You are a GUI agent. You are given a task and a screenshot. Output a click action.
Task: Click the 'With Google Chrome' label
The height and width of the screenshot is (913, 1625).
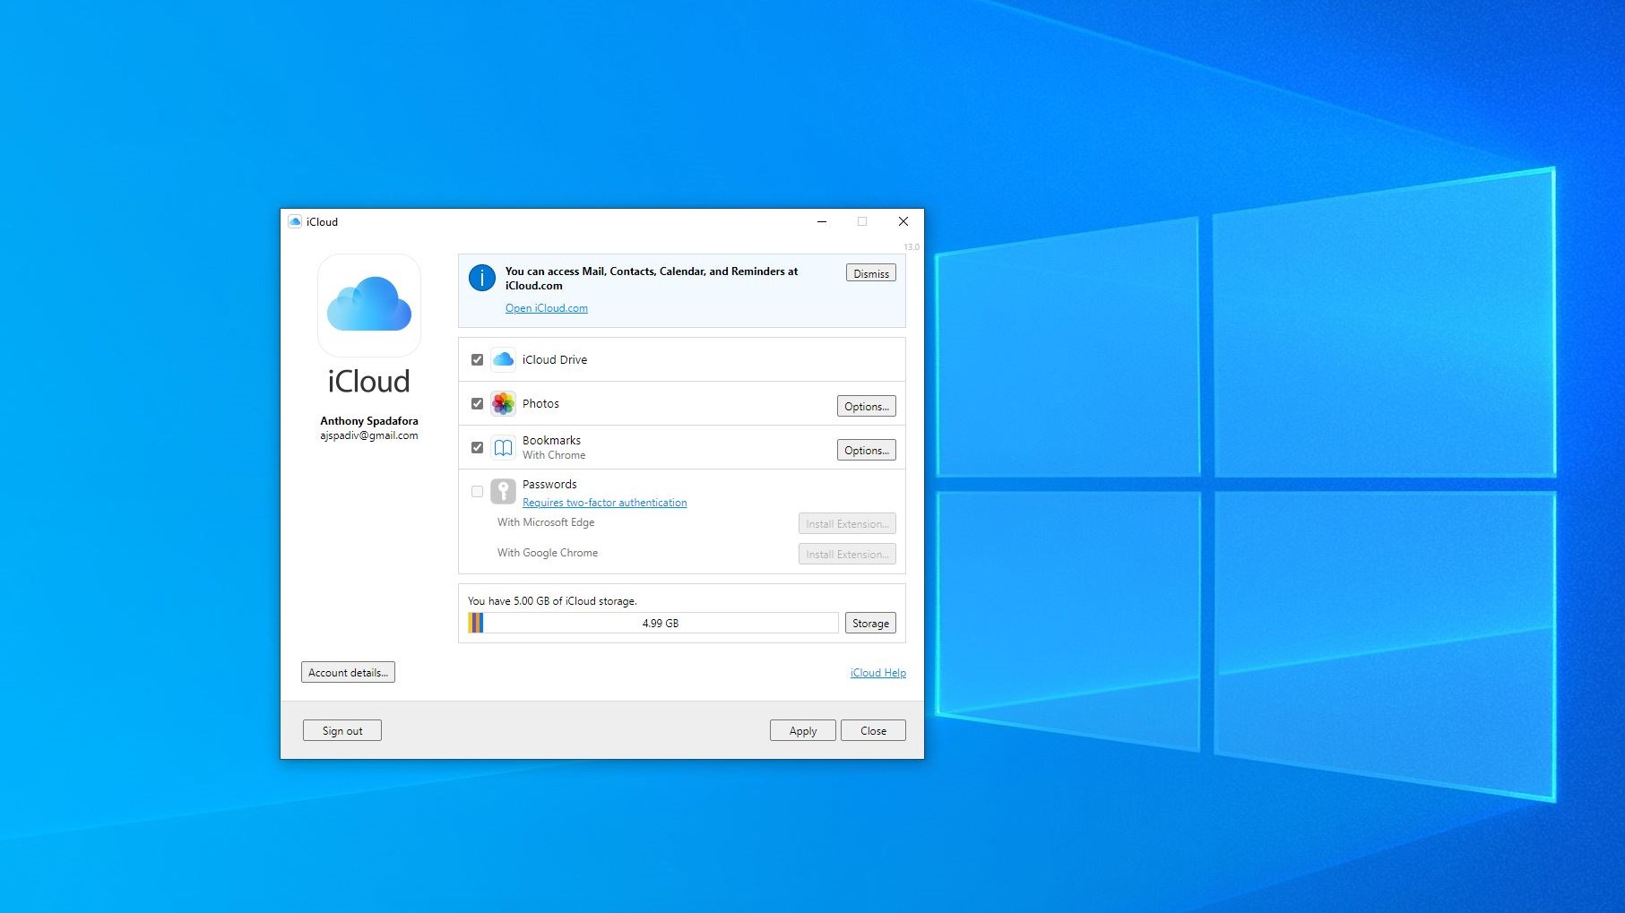[548, 553]
